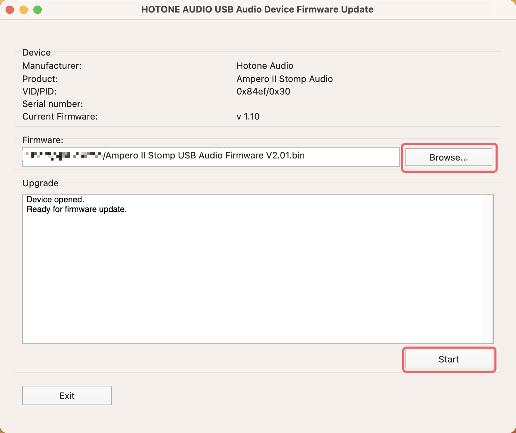Click the 'Current Firmware:' label

click(x=60, y=116)
